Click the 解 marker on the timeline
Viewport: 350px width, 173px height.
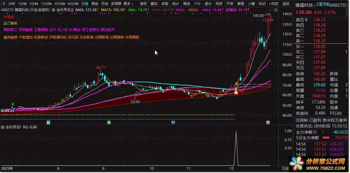48,123
